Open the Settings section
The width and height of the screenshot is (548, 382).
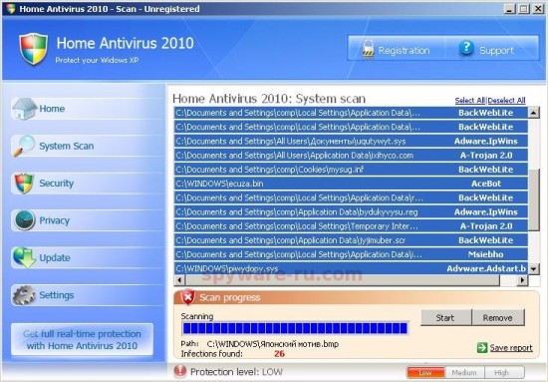[88, 295]
